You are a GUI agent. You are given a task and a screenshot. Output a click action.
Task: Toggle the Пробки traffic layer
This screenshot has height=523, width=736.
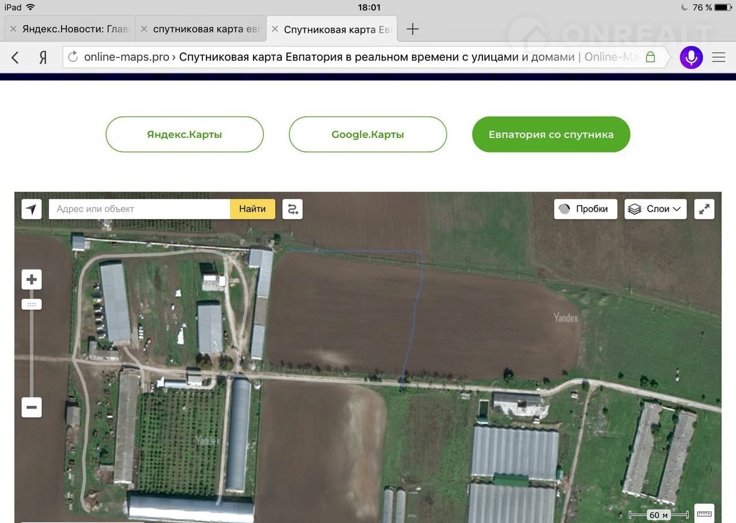pos(585,209)
